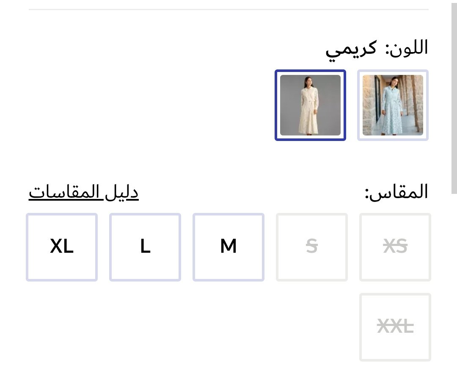Select the light blue dress thumbnail
The image size is (457, 392).
[393, 105]
